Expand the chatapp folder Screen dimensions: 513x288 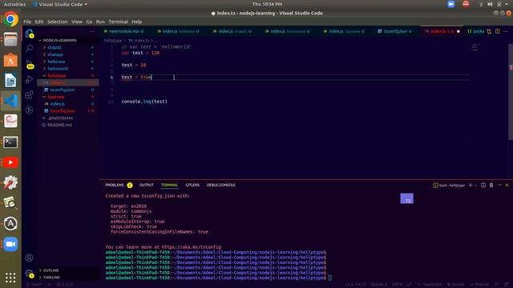55,54
